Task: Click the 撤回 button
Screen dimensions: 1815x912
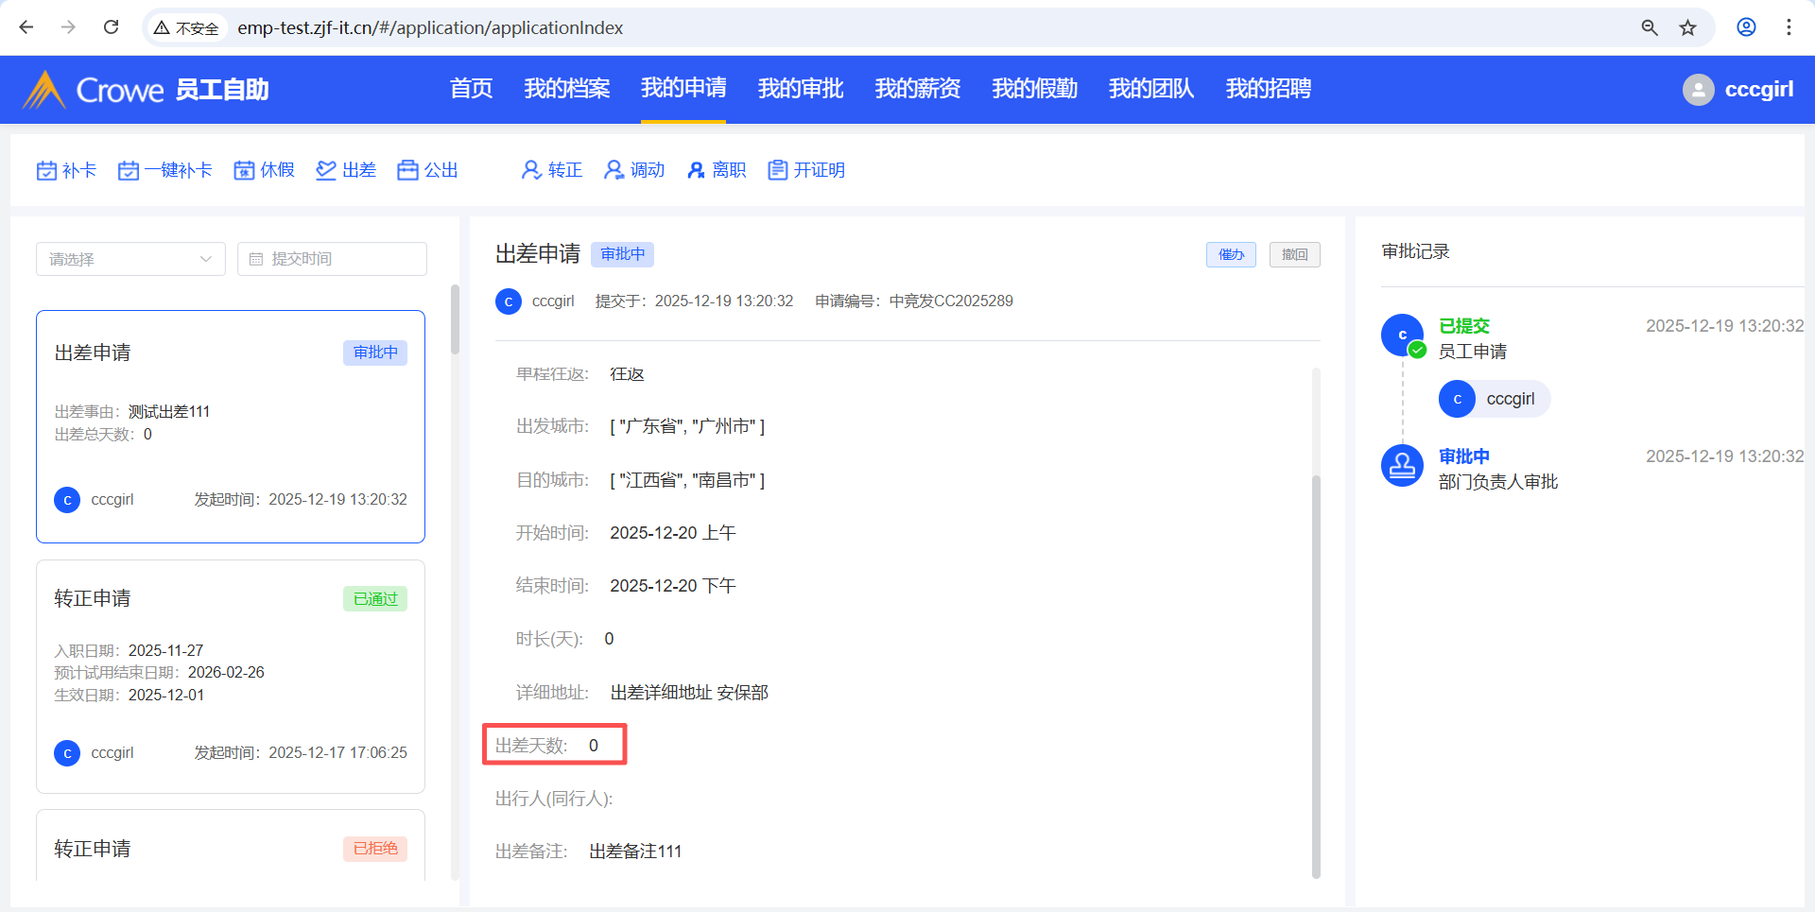Action: click(1295, 255)
